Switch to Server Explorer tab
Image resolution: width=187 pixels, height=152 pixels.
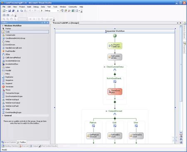point(9,142)
